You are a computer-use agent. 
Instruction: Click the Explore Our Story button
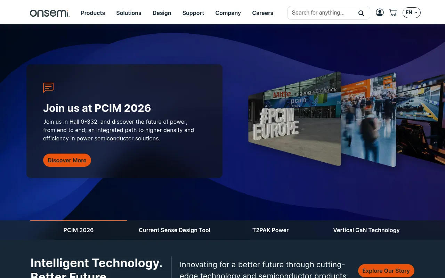[386, 271]
